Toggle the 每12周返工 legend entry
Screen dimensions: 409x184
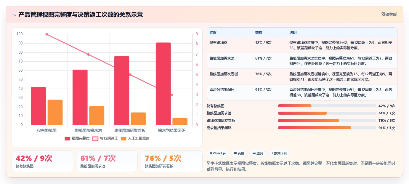click(x=105, y=138)
